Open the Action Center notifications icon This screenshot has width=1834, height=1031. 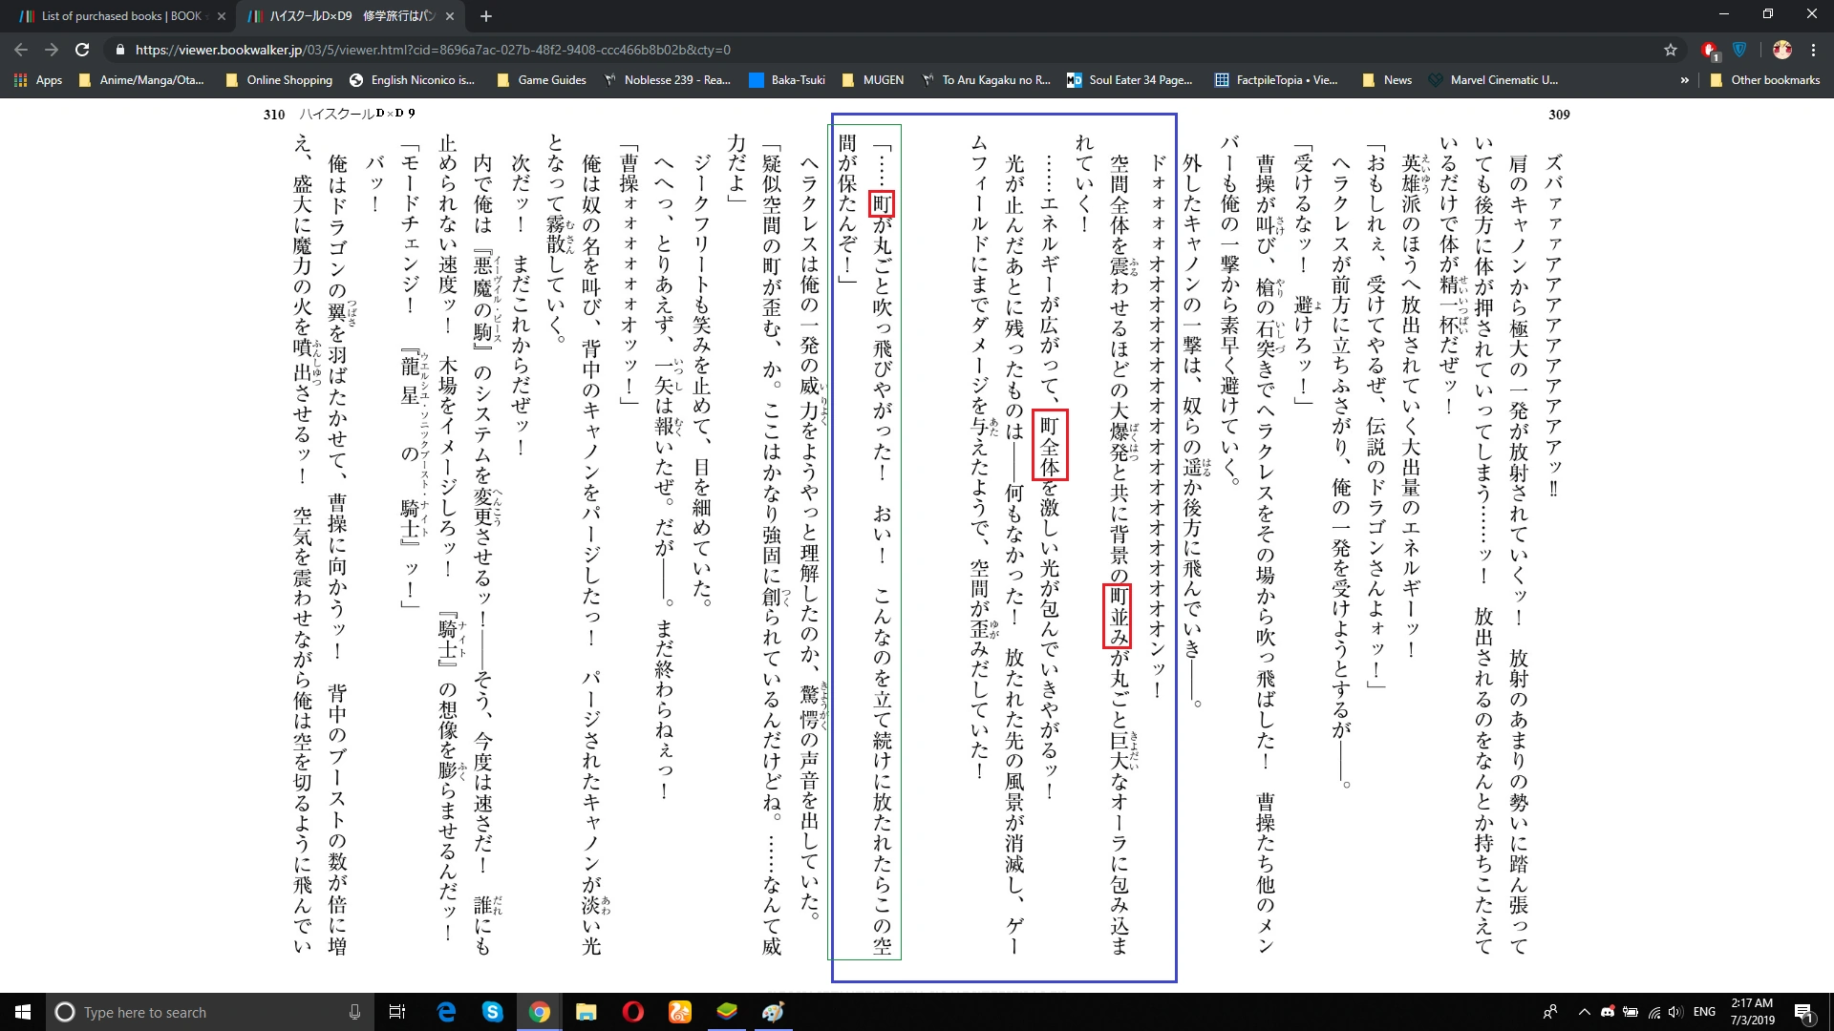[x=1803, y=1012]
